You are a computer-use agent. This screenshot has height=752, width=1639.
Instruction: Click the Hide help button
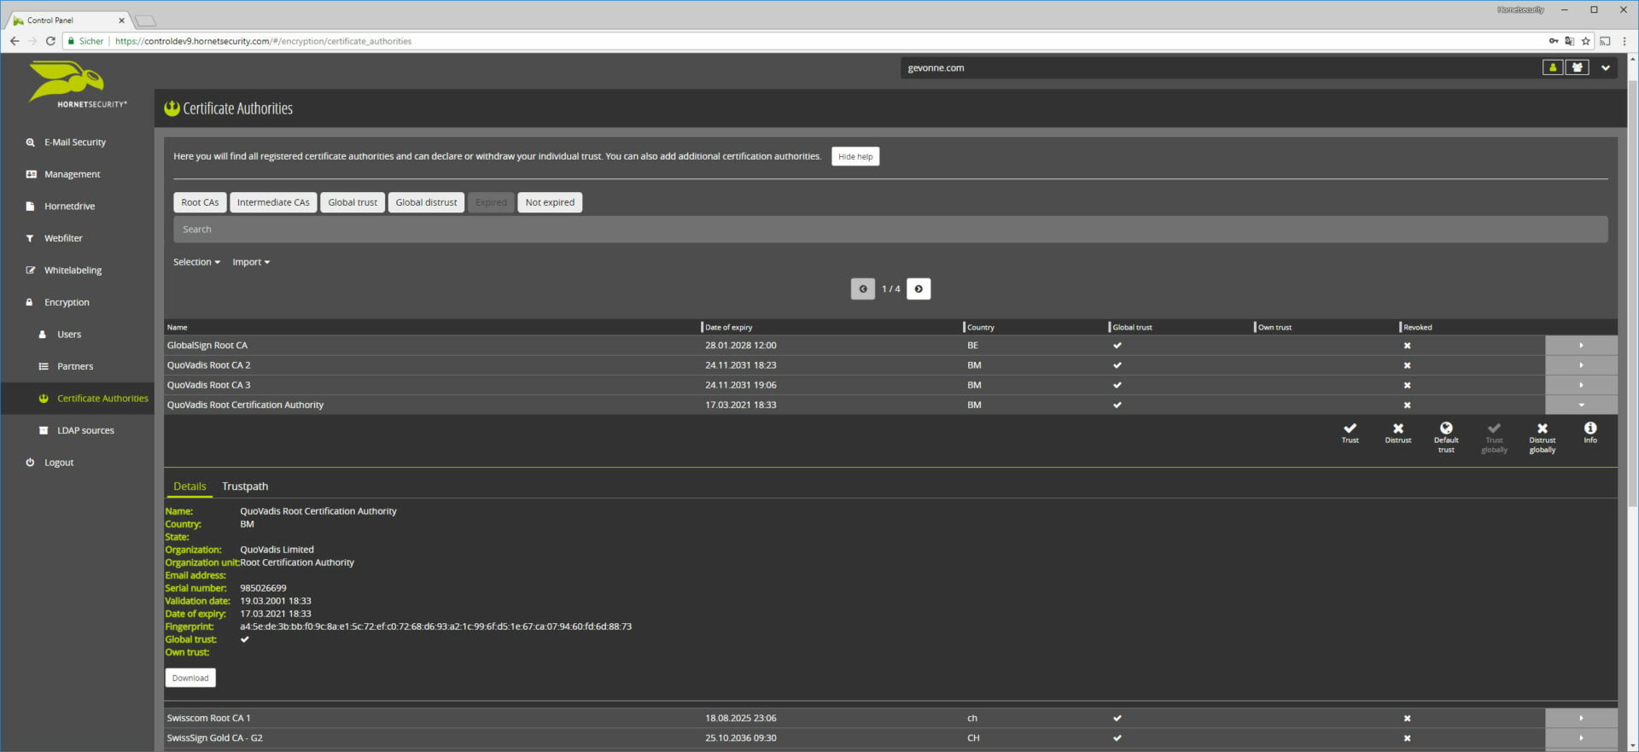[855, 157]
